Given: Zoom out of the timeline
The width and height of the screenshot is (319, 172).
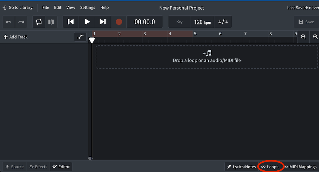Looking at the screenshot, I should [x=303, y=37].
